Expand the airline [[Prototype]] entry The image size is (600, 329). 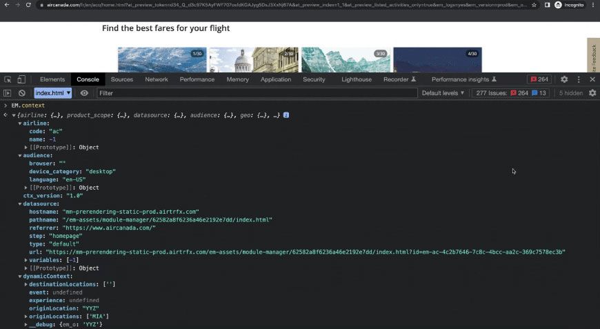pos(26,148)
